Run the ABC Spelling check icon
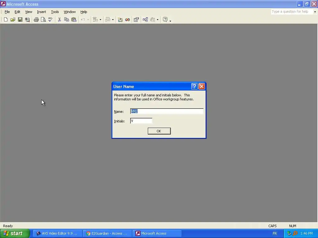This screenshot has width=318, height=238. 51,20
